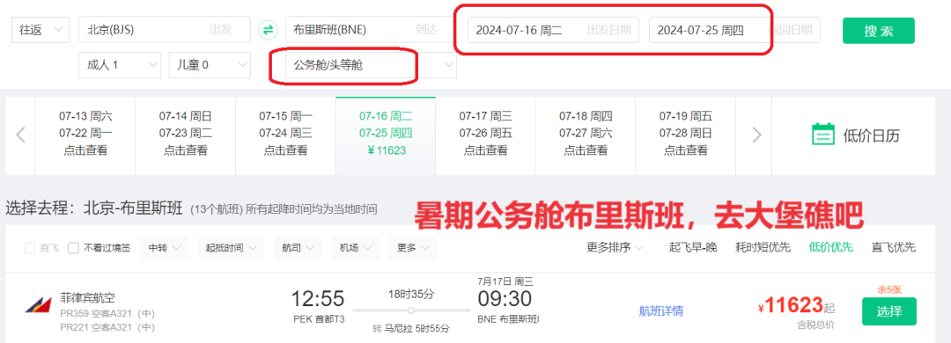
Task: Click the 余5张 remaining tickets label
Action: pyautogui.click(x=889, y=289)
